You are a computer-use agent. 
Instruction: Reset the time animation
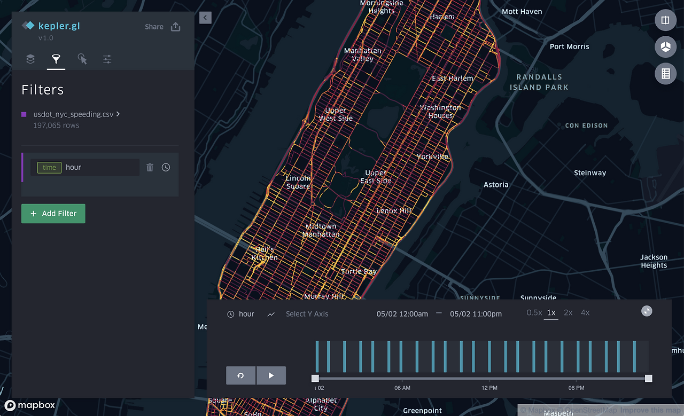[x=241, y=375]
